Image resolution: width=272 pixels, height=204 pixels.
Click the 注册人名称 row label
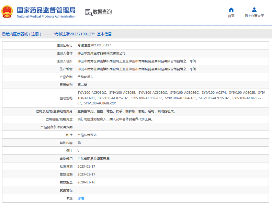(65, 53)
